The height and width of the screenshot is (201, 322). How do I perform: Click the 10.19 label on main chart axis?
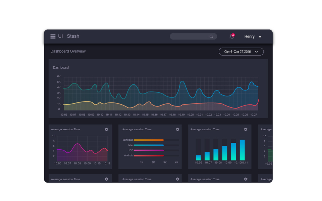coord(181,115)
